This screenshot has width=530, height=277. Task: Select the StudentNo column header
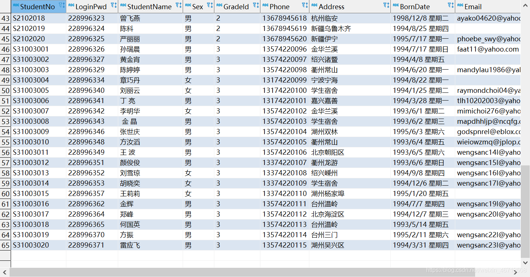39,7
